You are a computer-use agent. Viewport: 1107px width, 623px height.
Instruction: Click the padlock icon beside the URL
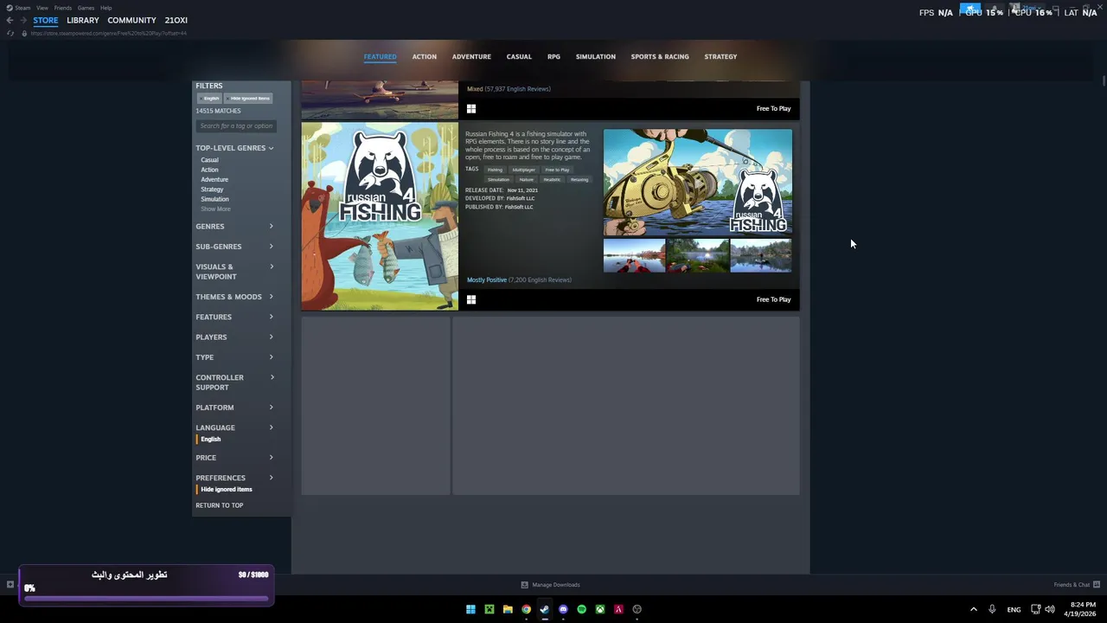(x=24, y=33)
